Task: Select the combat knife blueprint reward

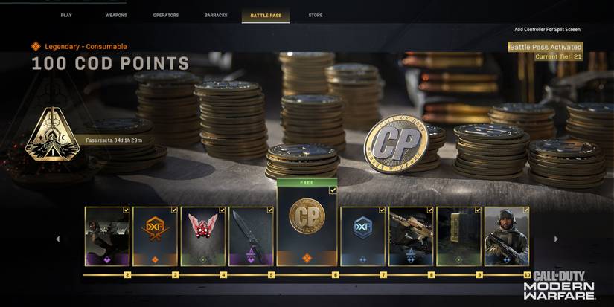Action: [x=251, y=236]
